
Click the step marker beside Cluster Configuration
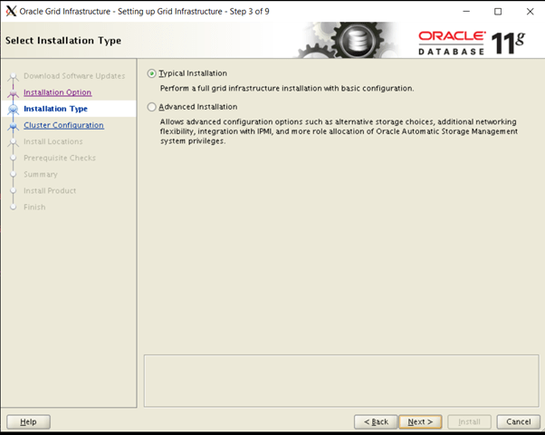click(13, 126)
